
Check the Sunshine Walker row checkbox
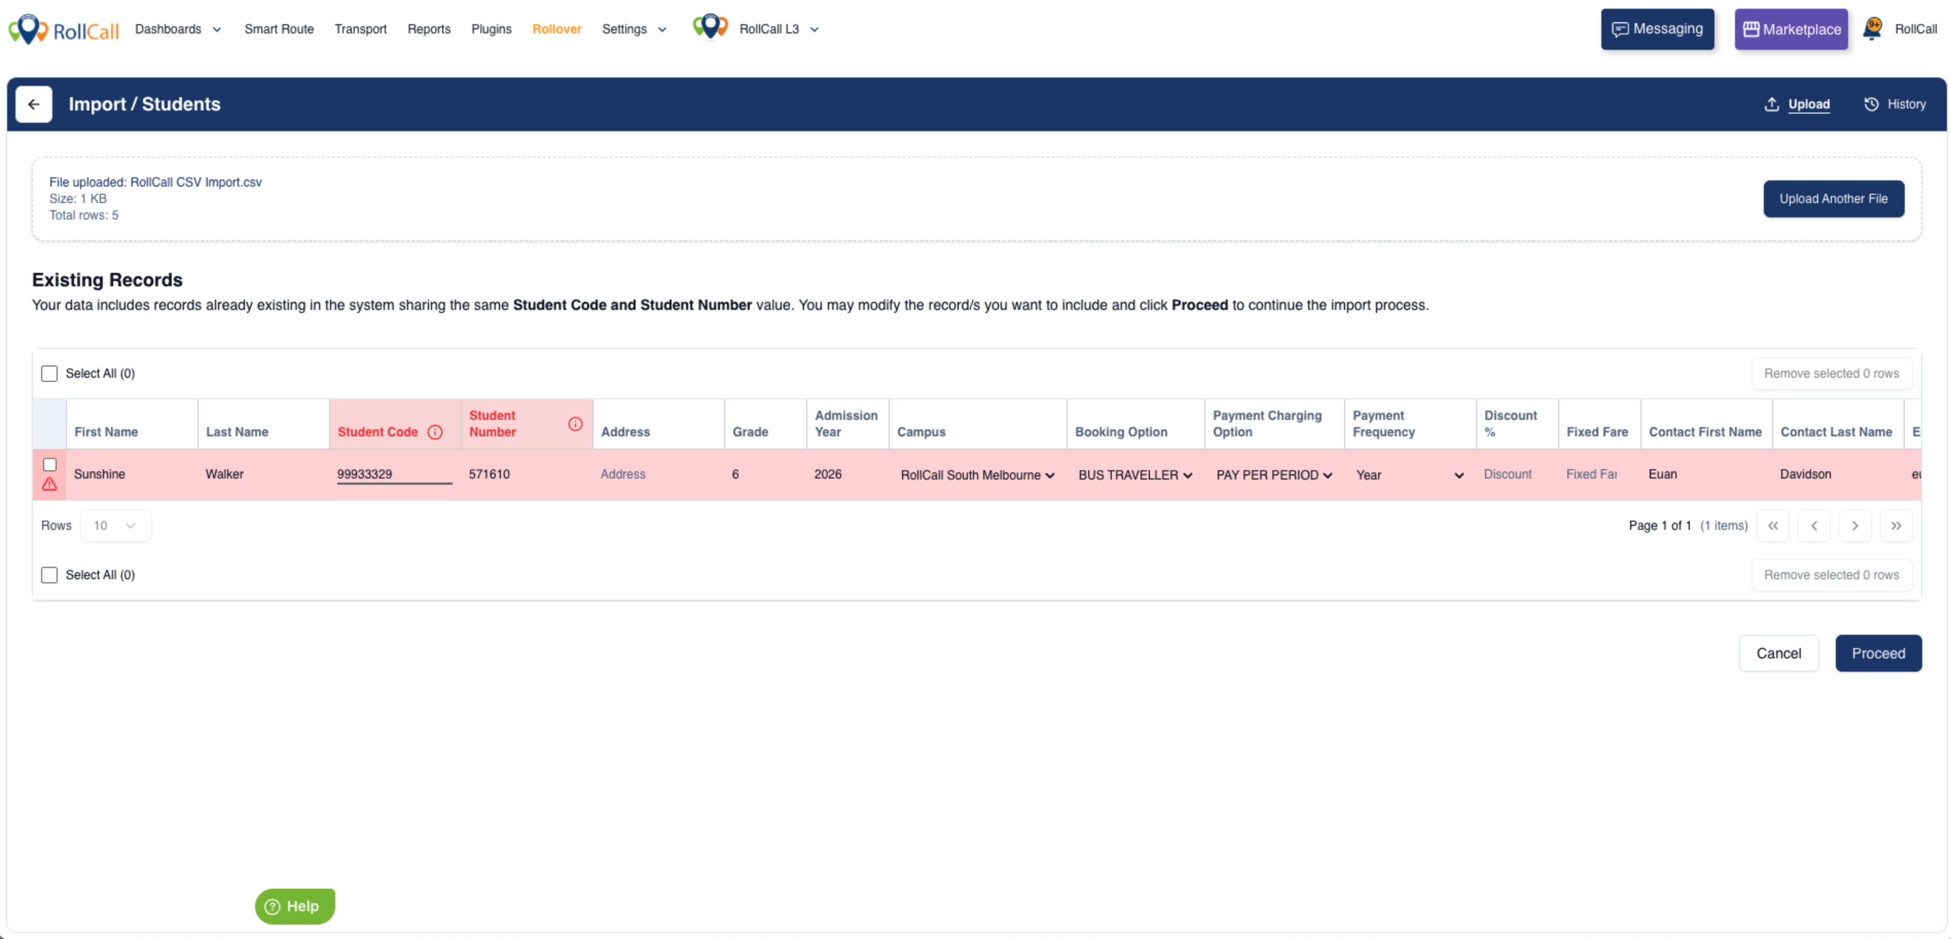(x=50, y=464)
